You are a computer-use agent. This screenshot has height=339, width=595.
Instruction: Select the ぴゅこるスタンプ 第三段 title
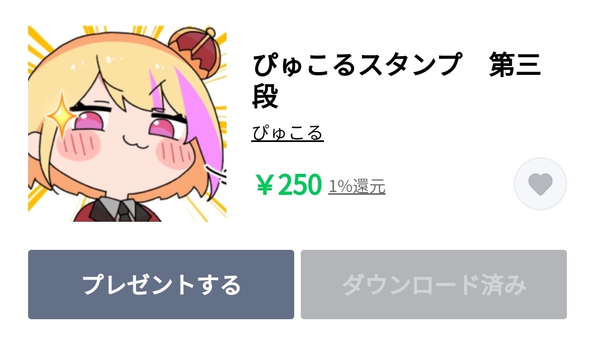(x=396, y=80)
